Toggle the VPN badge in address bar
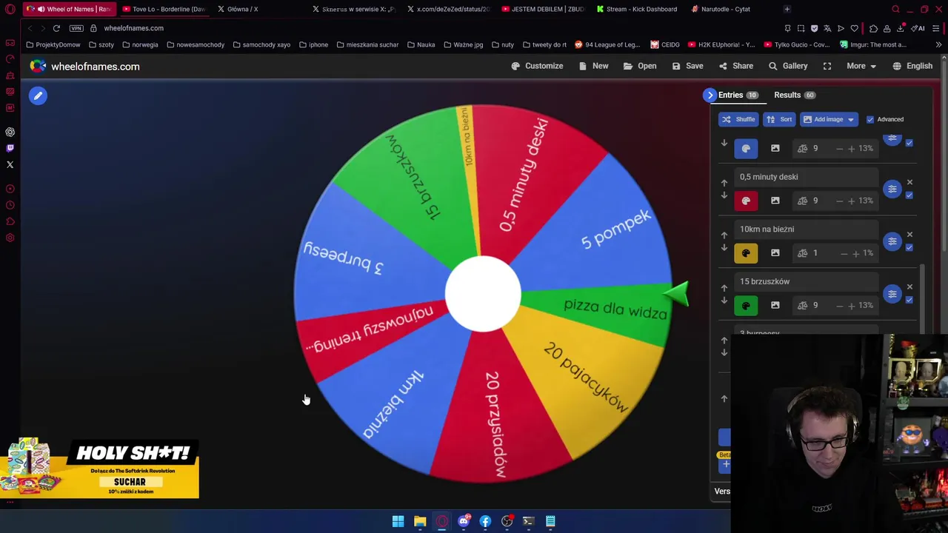Screen dimensions: 948x533 [76, 28]
